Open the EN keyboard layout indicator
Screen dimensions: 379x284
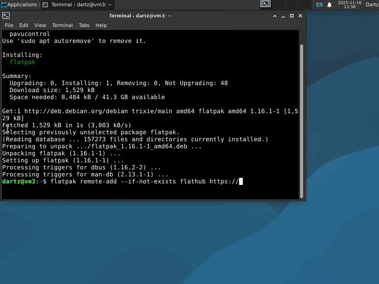pos(319,4)
